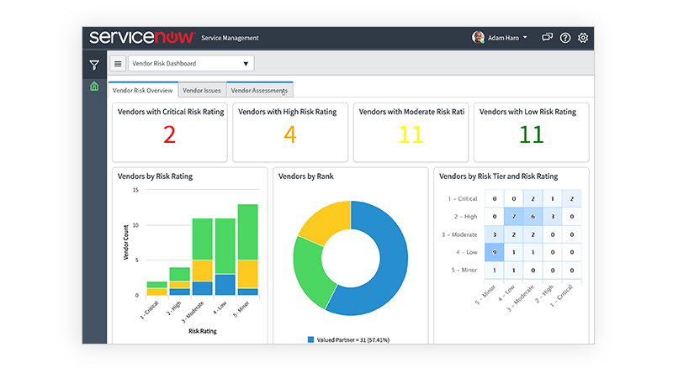The image size is (673, 384).
Task: Click the 5 - Minor stacked bar
Action: [x=247, y=252]
